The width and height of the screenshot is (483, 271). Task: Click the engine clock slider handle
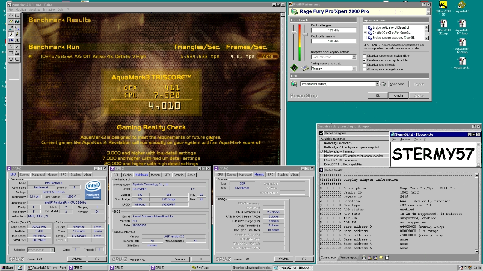(x=294, y=33)
